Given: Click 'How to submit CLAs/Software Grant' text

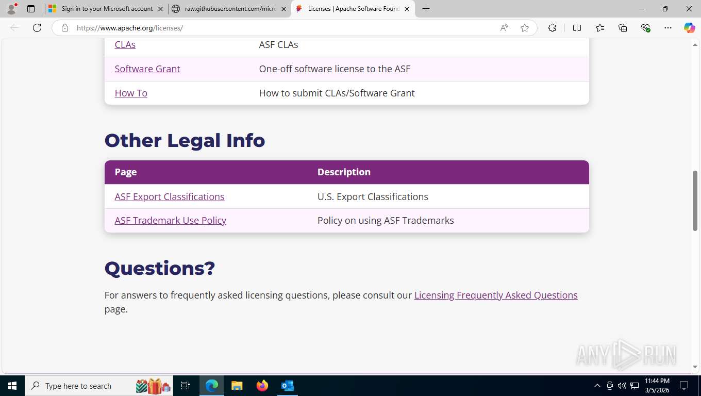Looking at the screenshot, I should 337,93.
